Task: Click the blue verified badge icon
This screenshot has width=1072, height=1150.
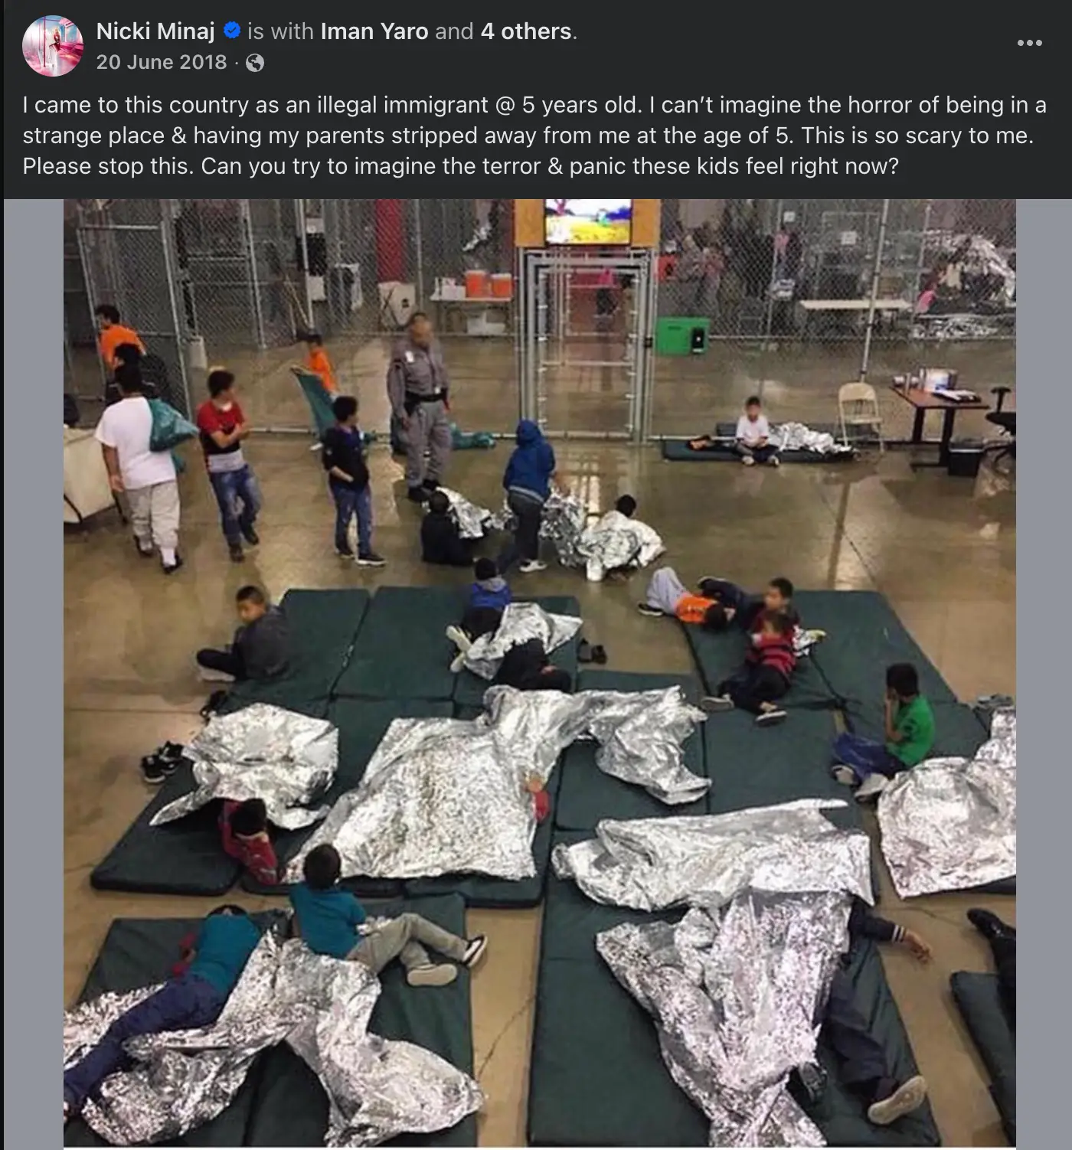Action: pos(231,31)
